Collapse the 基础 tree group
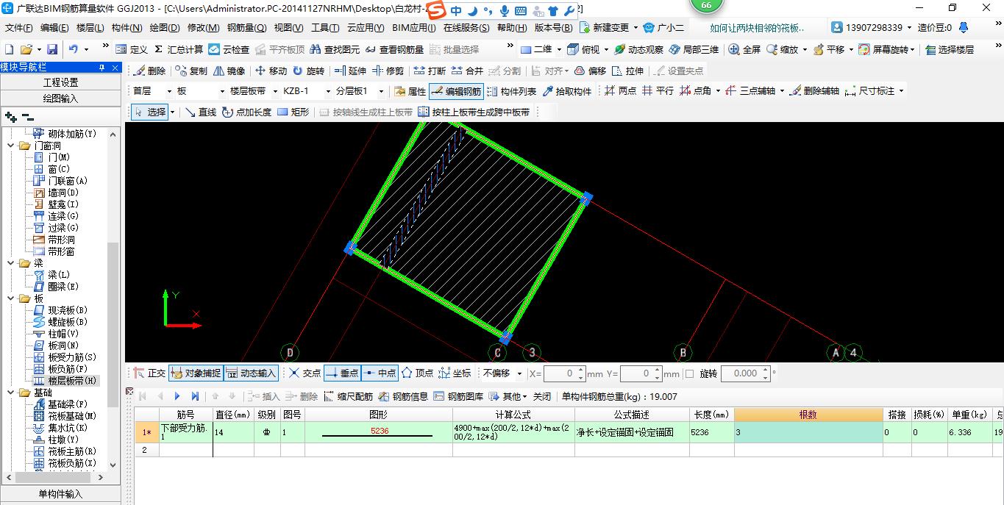Screen dimensions: 1004x505 click(12, 393)
